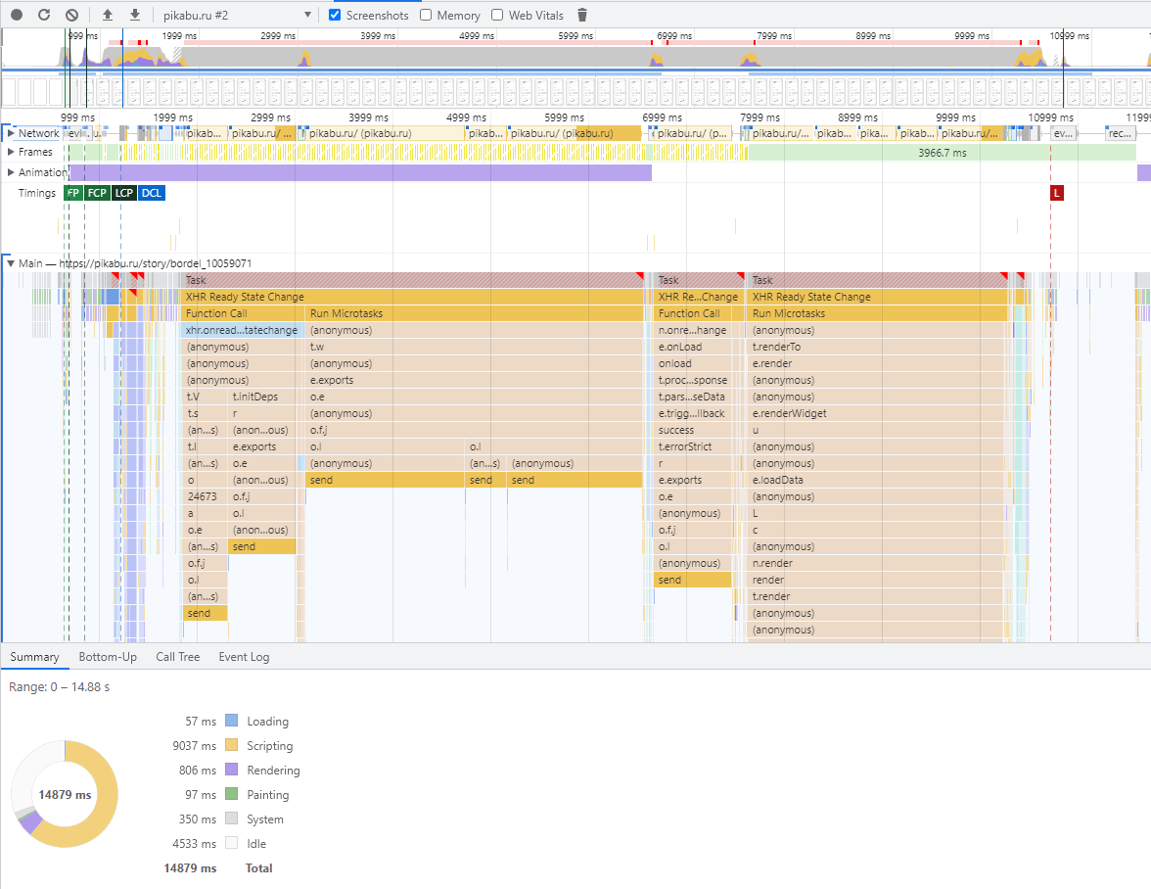Click the red L load timing marker
Viewport: 1151px width, 889px height.
(1056, 193)
